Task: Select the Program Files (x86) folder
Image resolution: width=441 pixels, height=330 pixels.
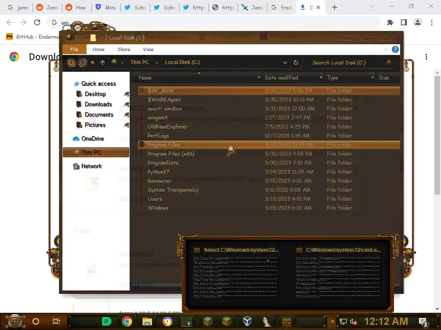Action: (x=269, y=154)
